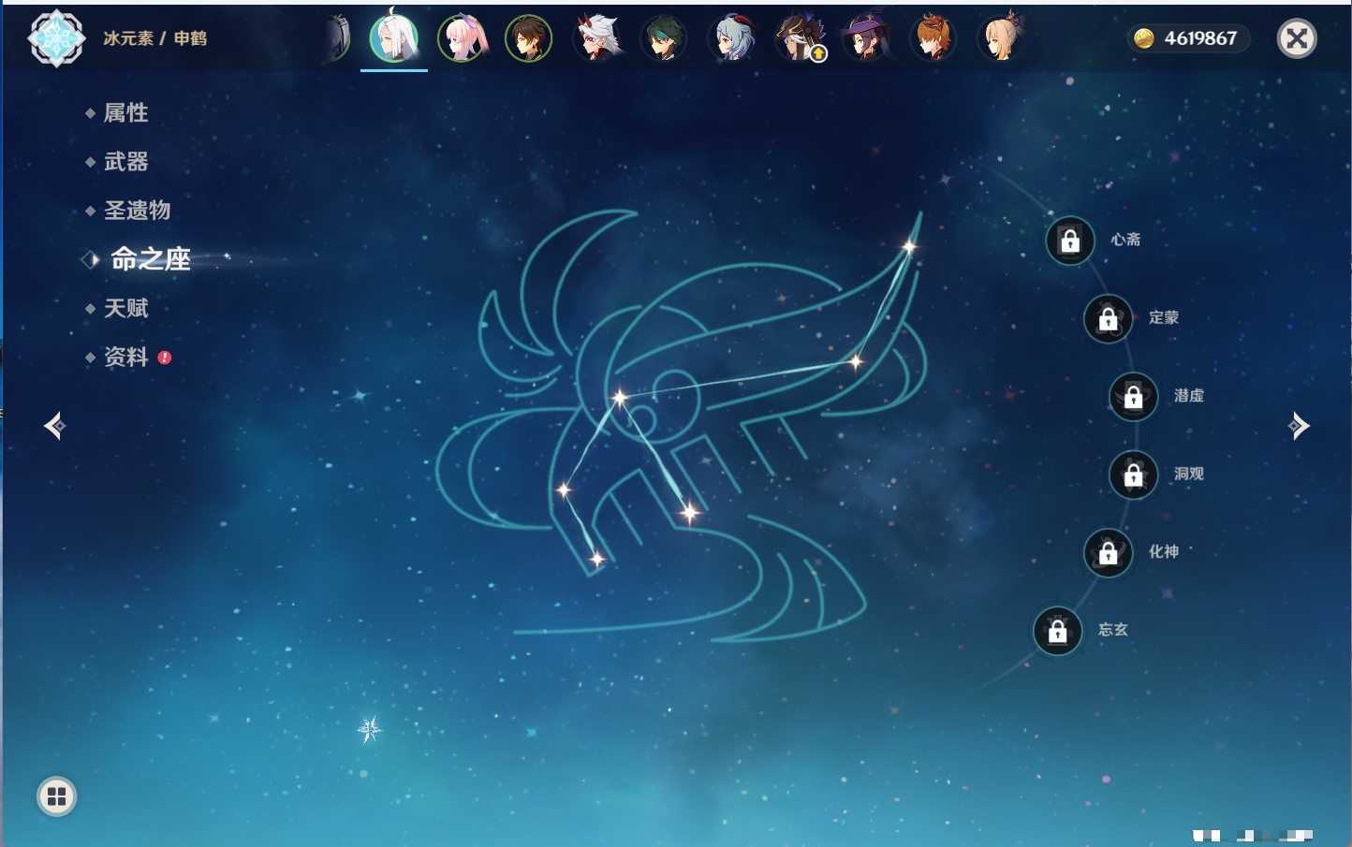Open the 天赋 talents page
This screenshot has width=1352, height=847.
tap(125, 308)
